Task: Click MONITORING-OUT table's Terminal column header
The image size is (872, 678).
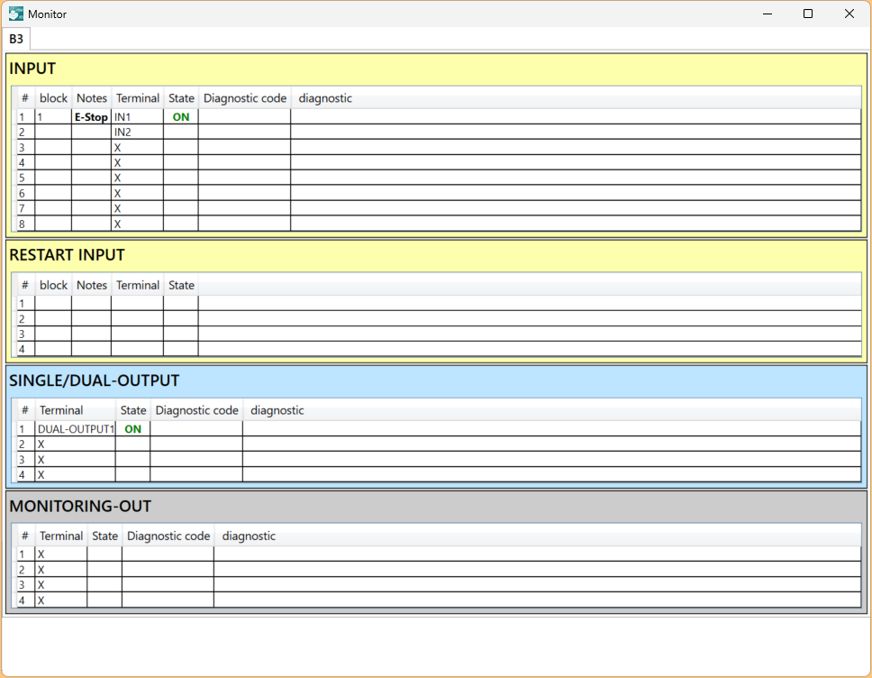Action: [x=61, y=536]
